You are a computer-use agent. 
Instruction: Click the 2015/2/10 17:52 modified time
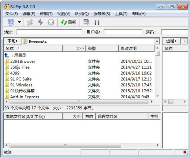[136, 91]
